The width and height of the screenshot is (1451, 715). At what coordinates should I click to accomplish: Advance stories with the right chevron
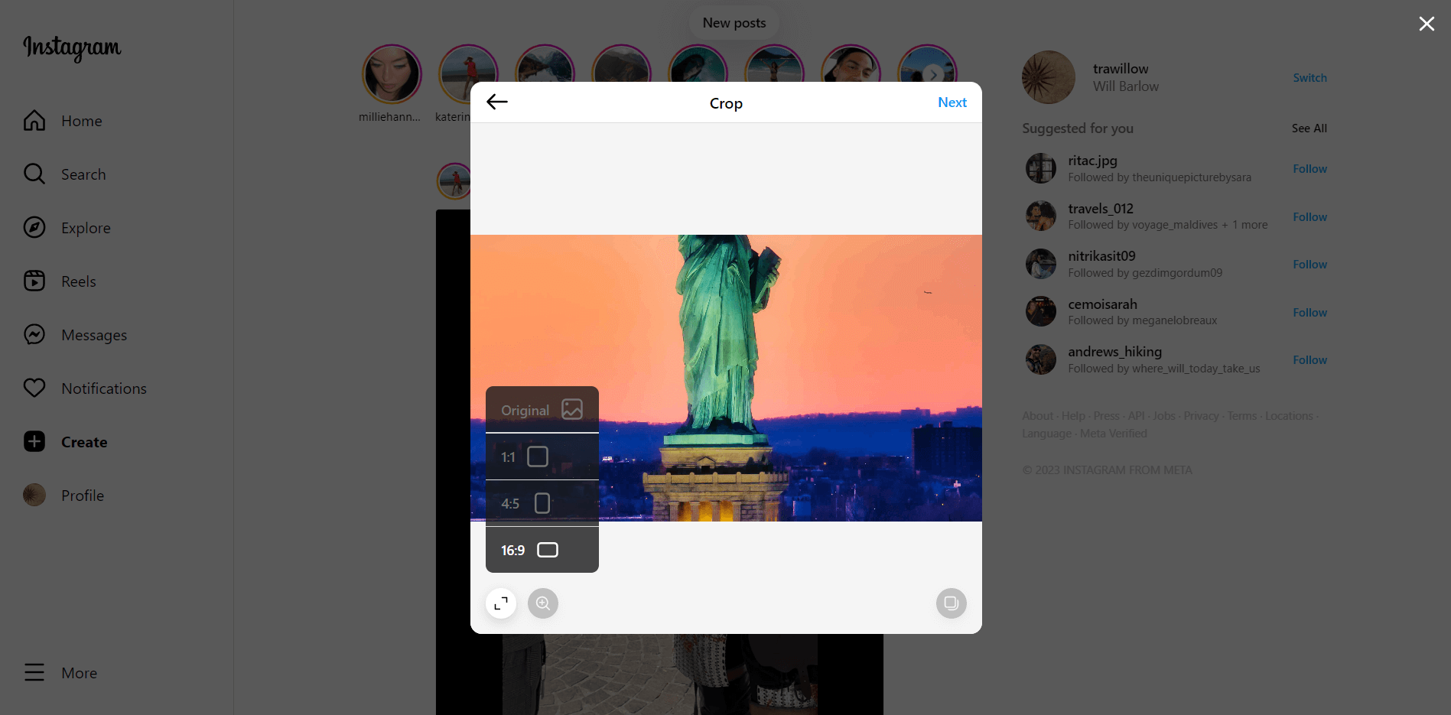[x=932, y=75]
